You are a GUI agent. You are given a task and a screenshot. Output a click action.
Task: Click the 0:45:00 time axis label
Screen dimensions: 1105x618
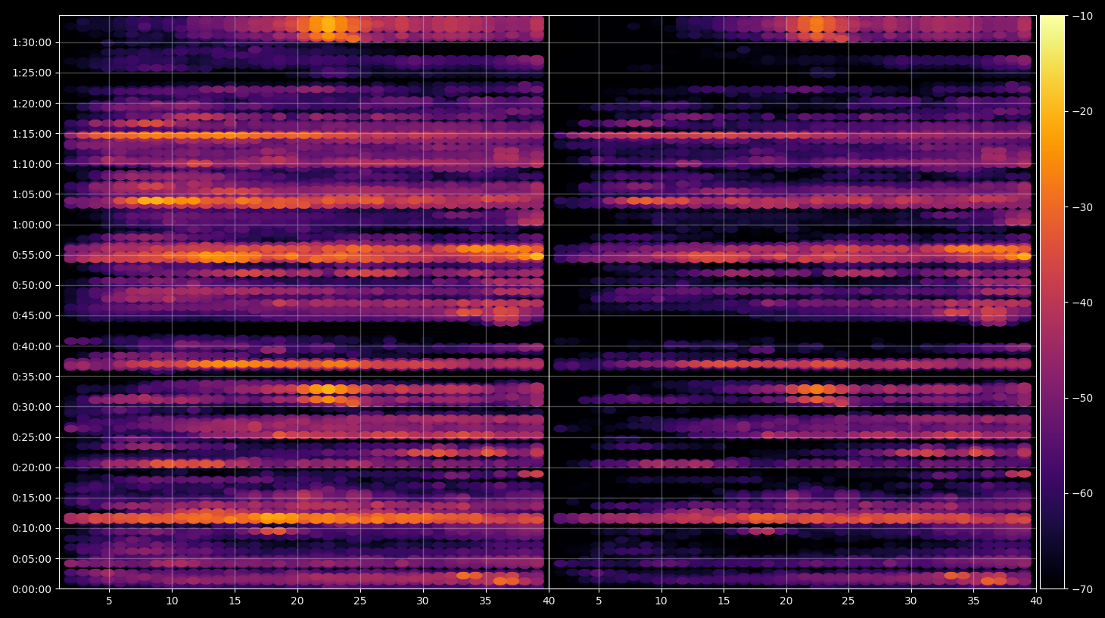click(32, 315)
